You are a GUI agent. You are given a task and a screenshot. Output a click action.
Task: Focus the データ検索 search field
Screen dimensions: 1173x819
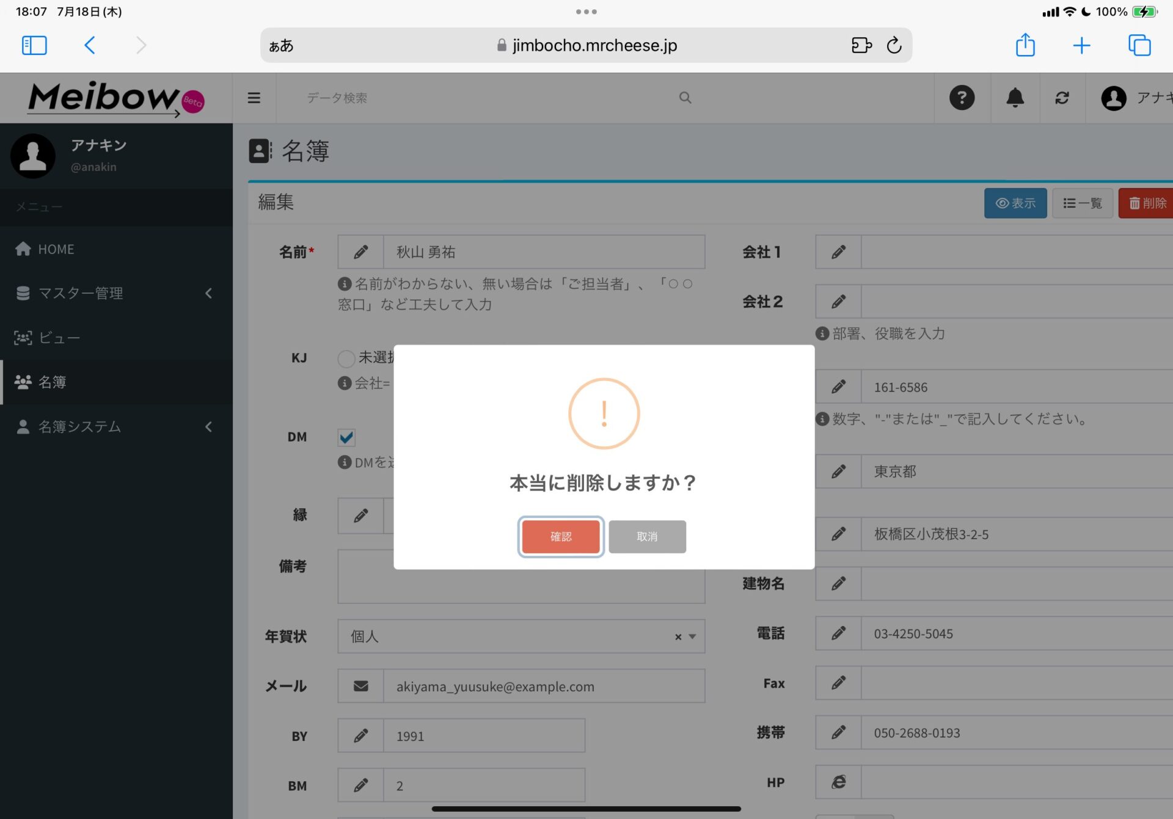[483, 98]
